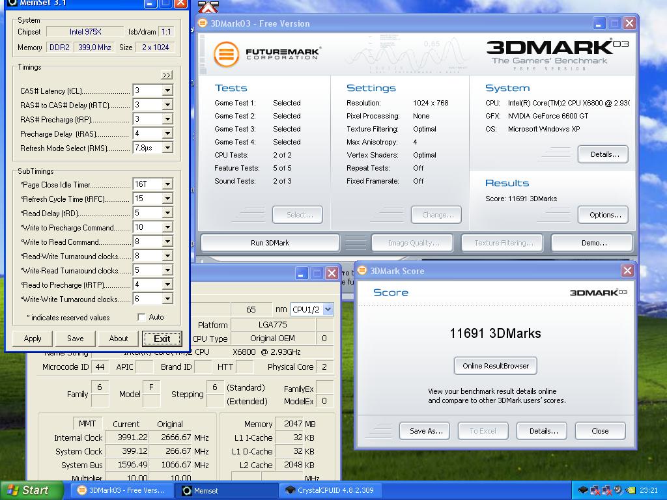Screen dimensions: 667x500
Task: Click the DDR2 memory type field
Action: (59, 47)
